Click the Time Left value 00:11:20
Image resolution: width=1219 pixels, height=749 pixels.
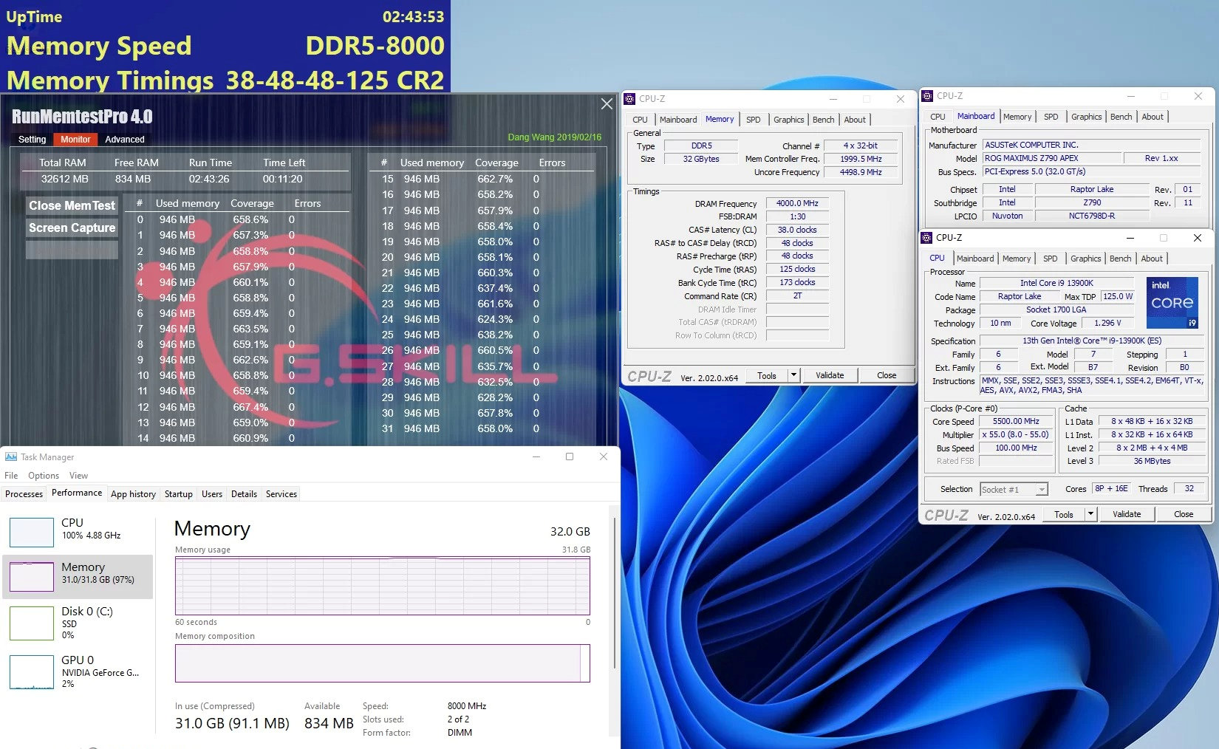tap(283, 179)
